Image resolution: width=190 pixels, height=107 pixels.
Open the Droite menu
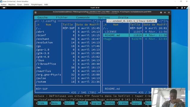[123, 18]
